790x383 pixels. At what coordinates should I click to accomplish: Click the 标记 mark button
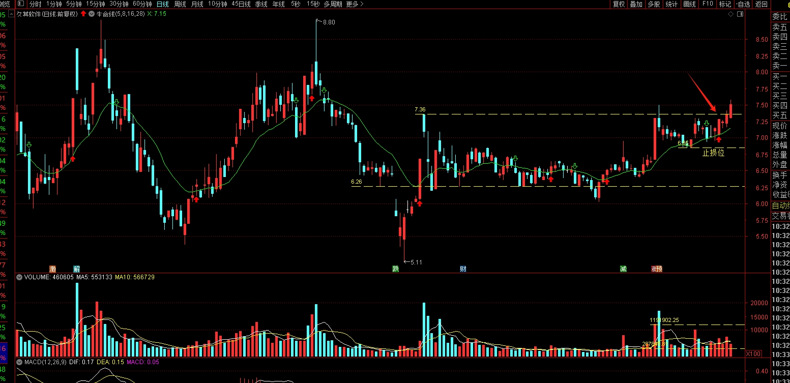(725, 4)
